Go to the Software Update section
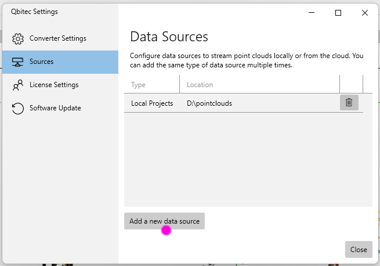The width and height of the screenshot is (380, 266). 55,108
